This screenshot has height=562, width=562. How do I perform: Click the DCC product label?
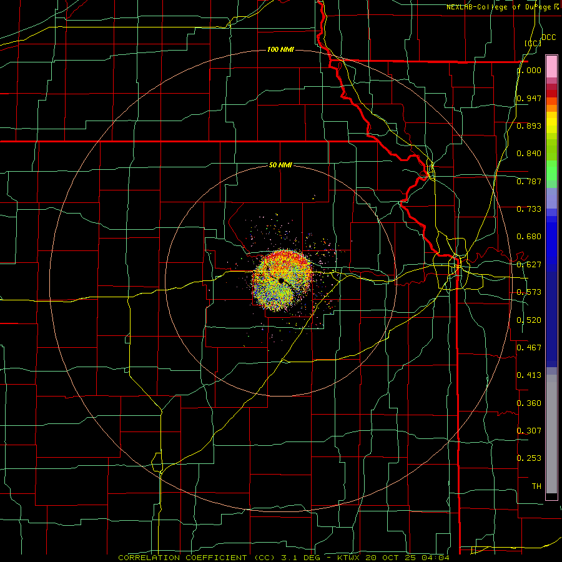coord(548,37)
